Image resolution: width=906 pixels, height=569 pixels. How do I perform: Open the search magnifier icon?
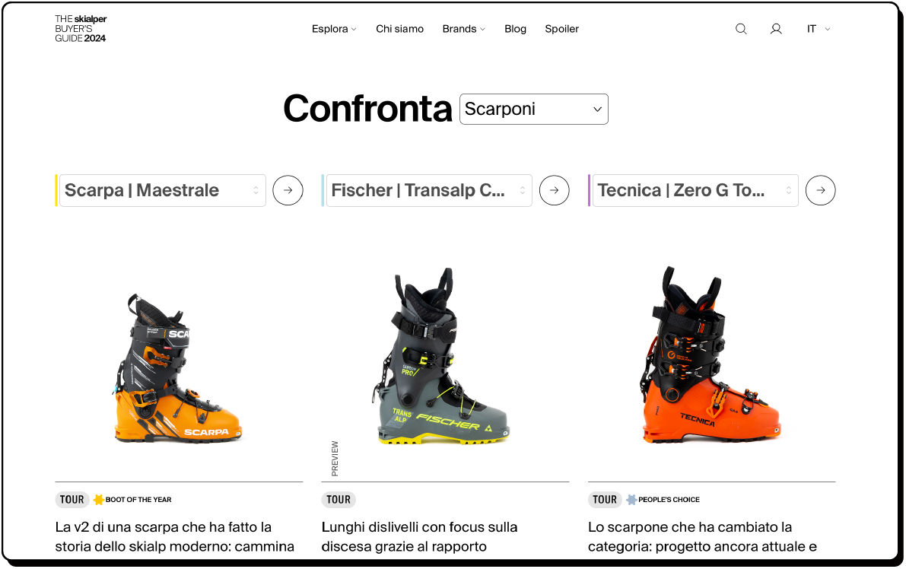(x=741, y=29)
